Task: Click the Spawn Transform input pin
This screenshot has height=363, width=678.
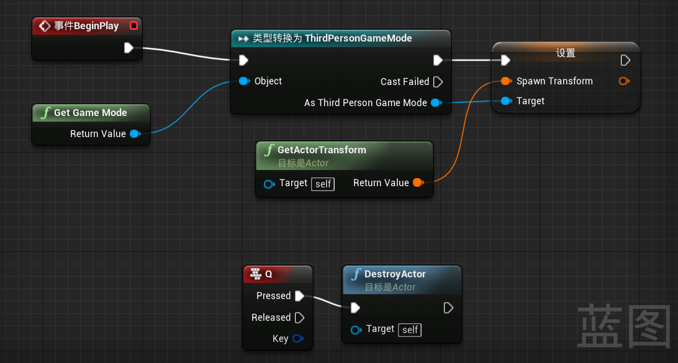Action: pos(507,81)
